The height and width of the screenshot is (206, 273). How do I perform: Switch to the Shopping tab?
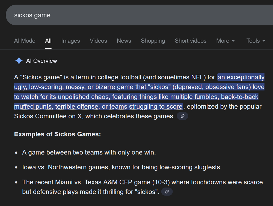(153, 41)
